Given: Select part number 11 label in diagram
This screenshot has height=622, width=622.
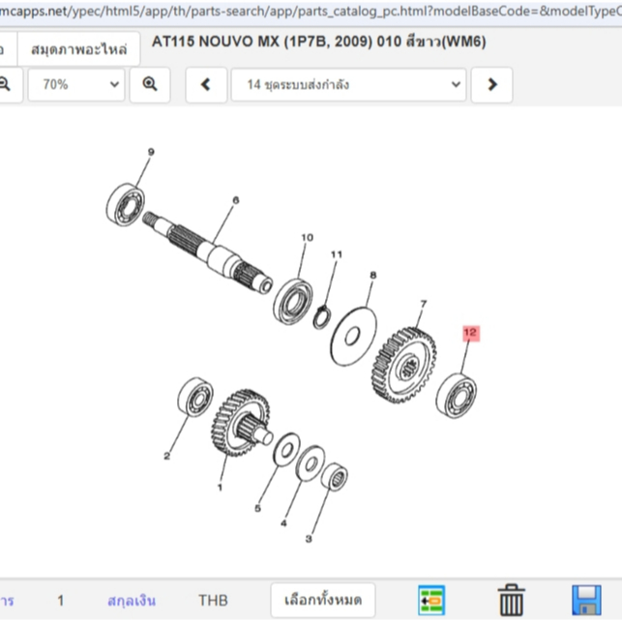Looking at the screenshot, I should pyautogui.click(x=337, y=254).
